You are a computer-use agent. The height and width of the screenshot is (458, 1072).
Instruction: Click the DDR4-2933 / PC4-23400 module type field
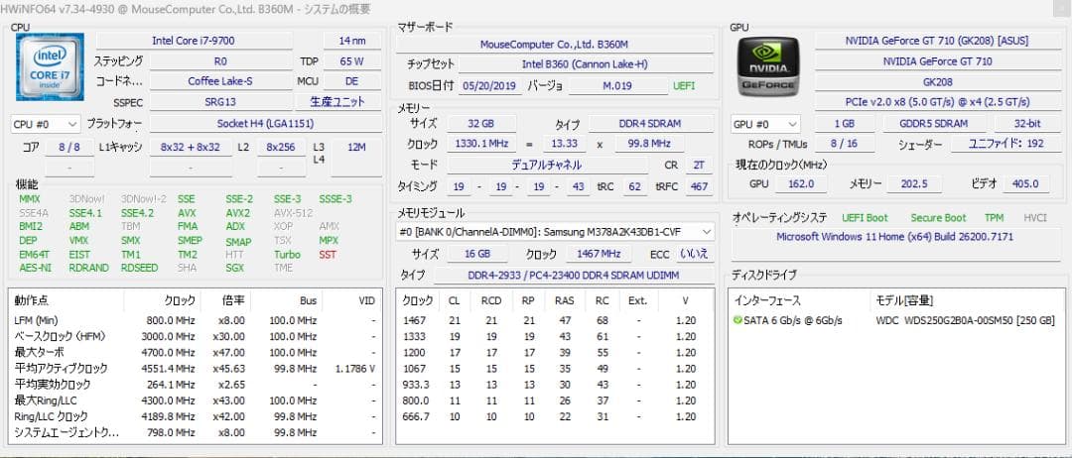[574, 275]
